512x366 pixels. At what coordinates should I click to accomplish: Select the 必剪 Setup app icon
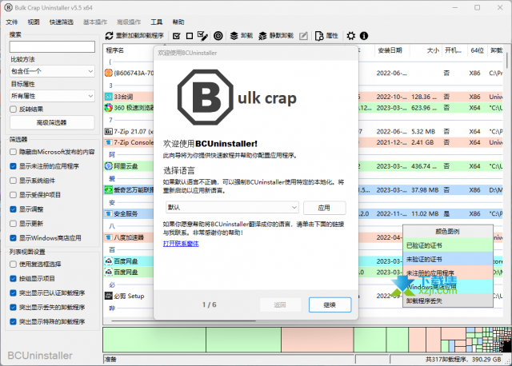tap(109, 296)
